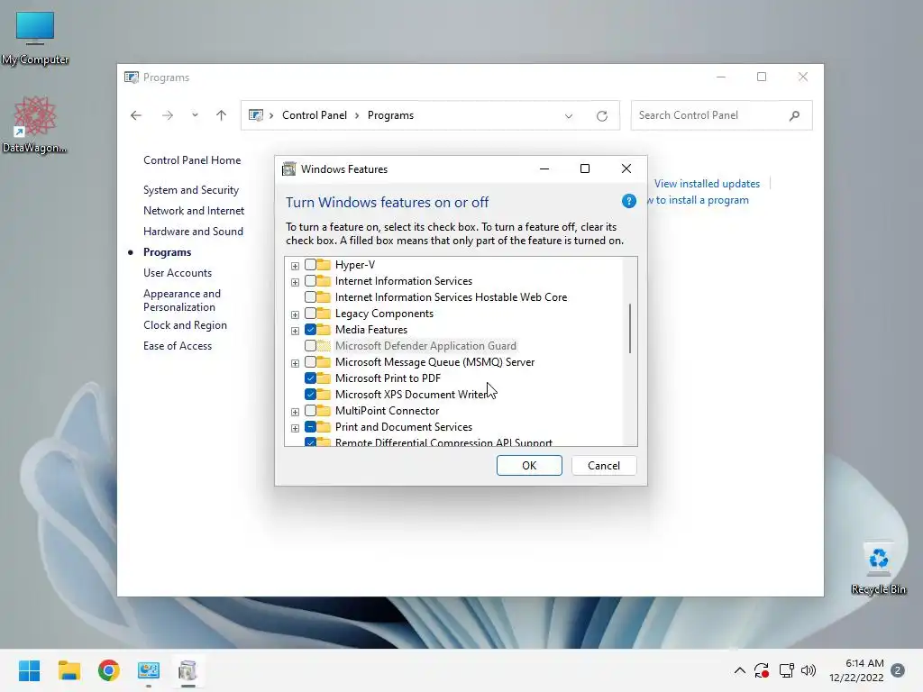Go to System and Security
The height and width of the screenshot is (692, 923).
(191, 190)
